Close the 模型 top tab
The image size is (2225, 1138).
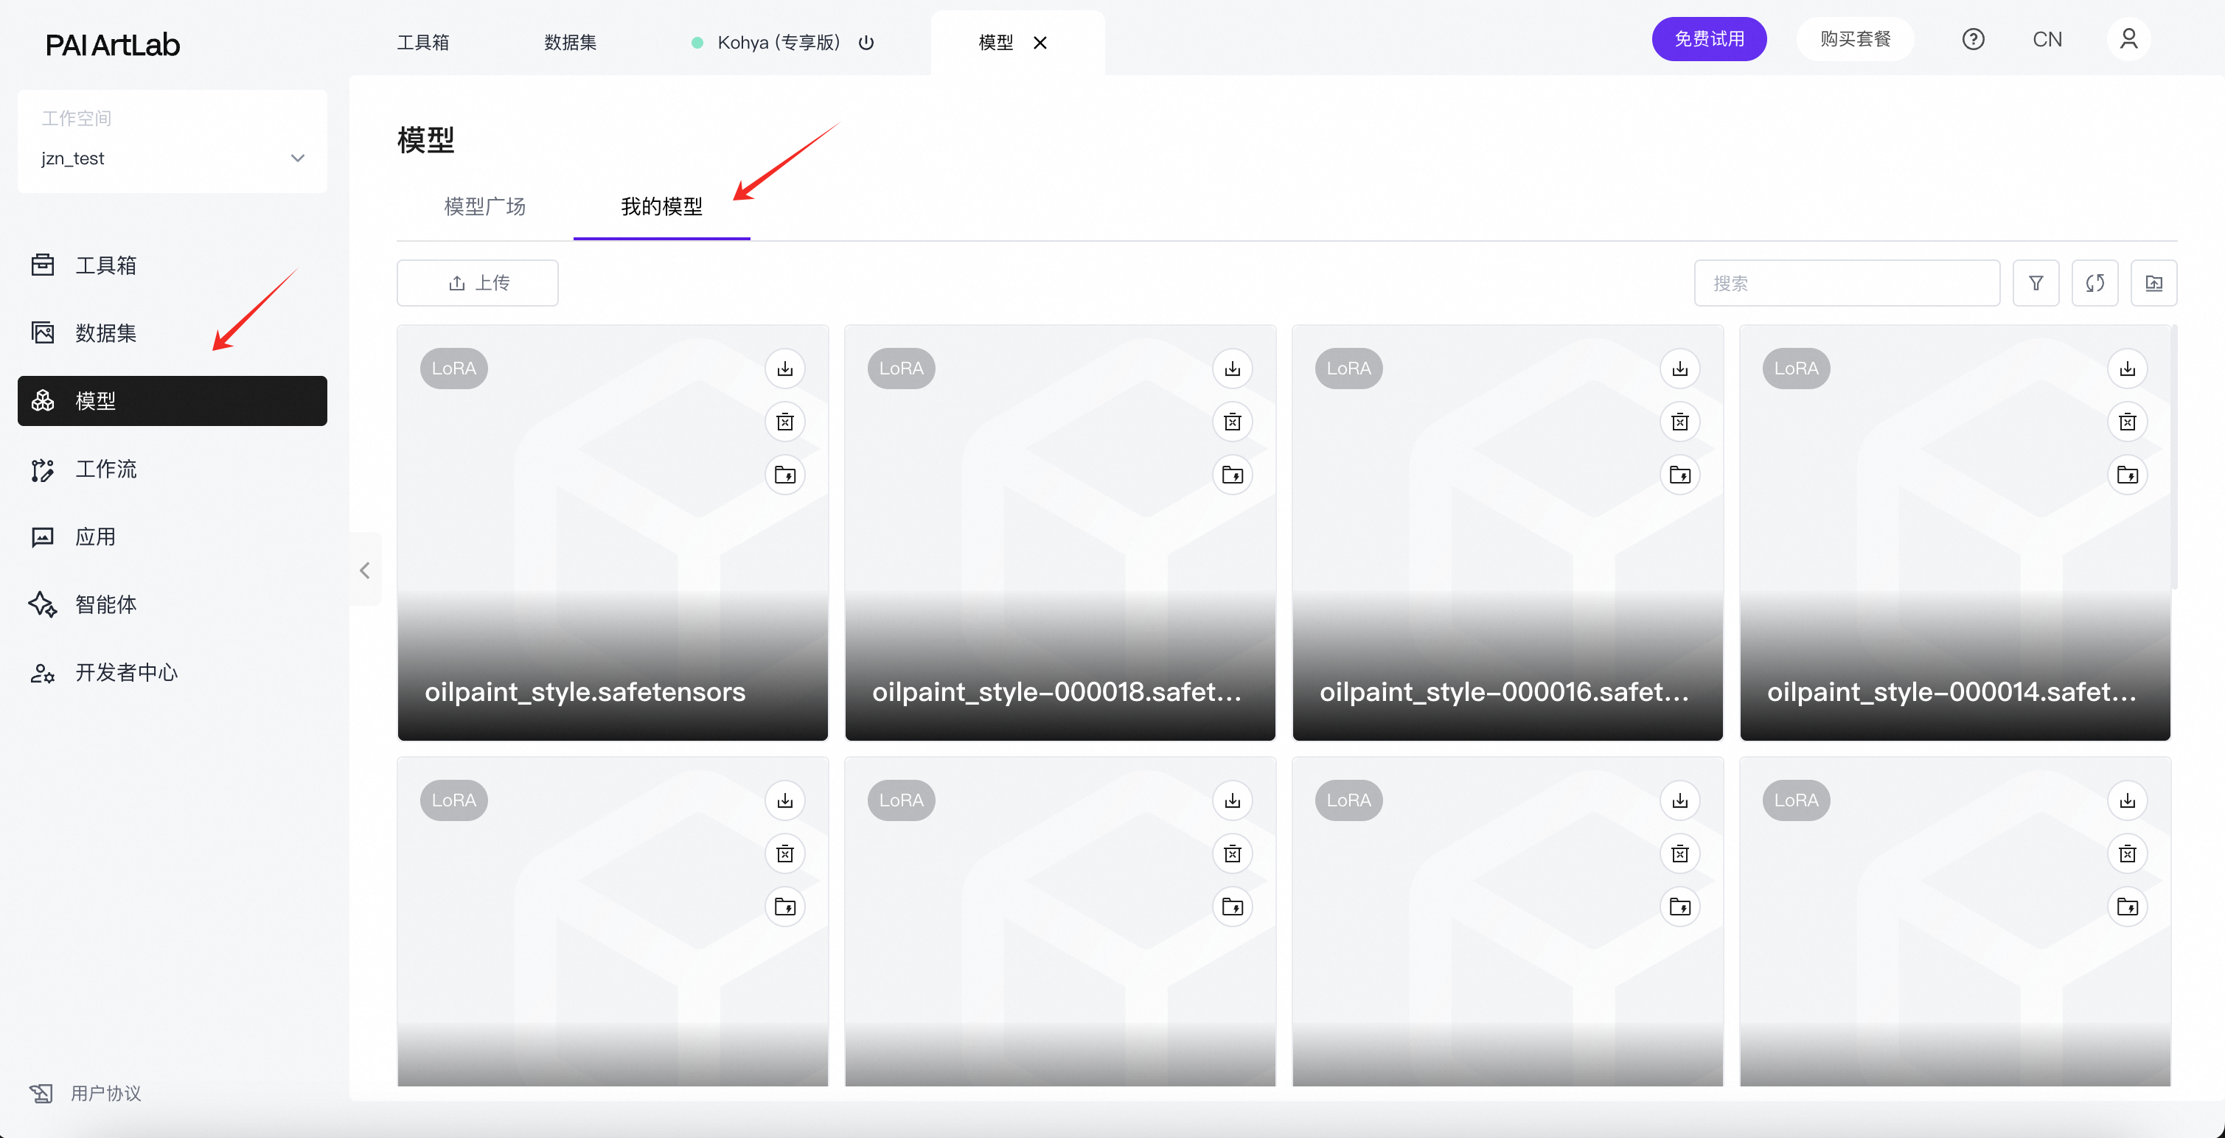tap(1040, 42)
